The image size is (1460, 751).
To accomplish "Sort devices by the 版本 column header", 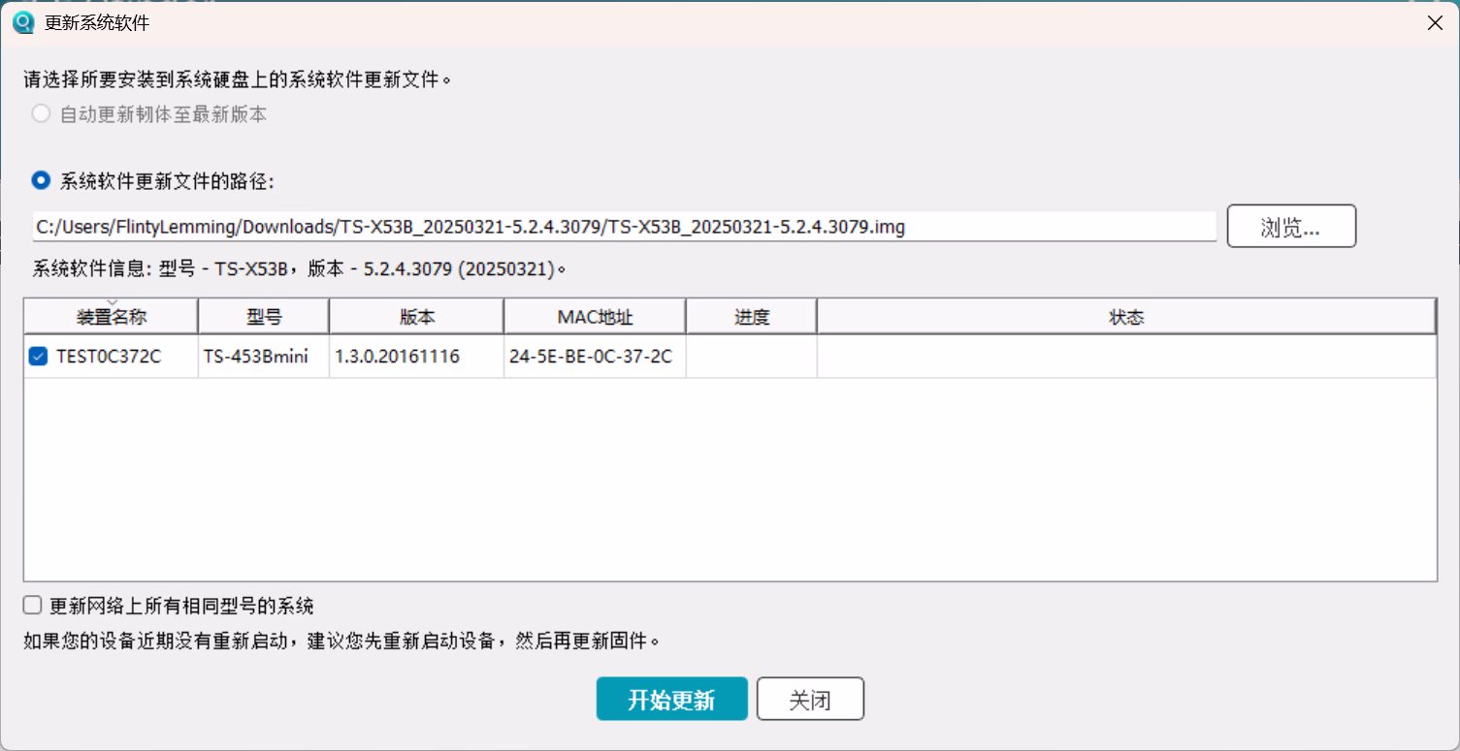I will 416,317.
